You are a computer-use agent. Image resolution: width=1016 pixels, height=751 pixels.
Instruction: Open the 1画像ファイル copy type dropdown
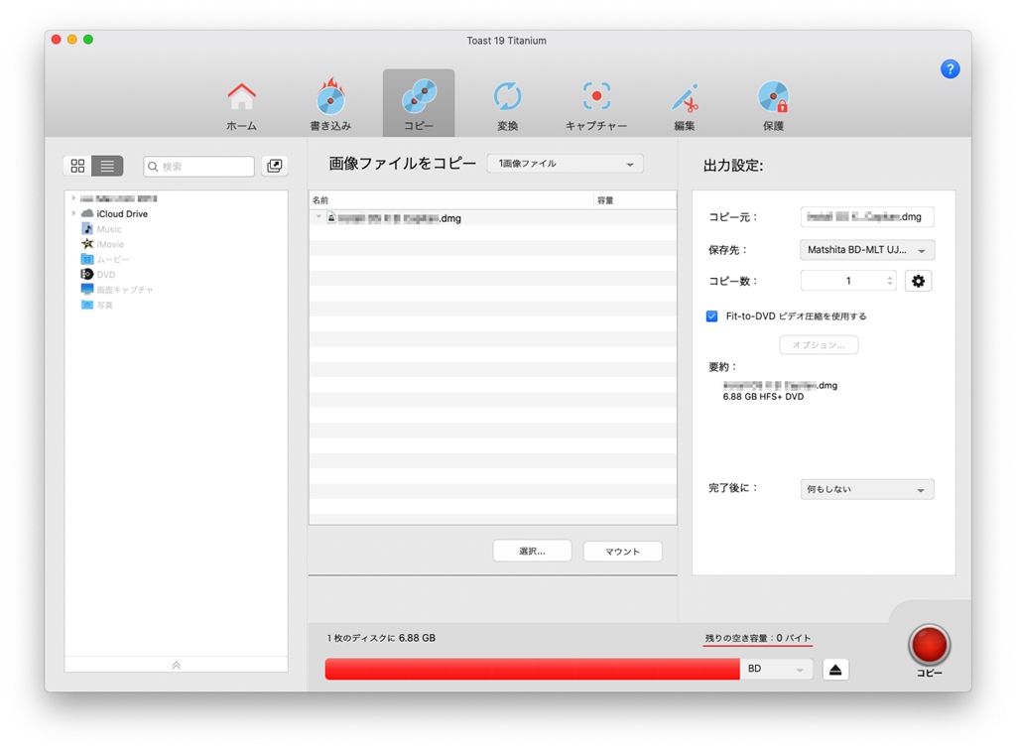pyautogui.click(x=565, y=164)
